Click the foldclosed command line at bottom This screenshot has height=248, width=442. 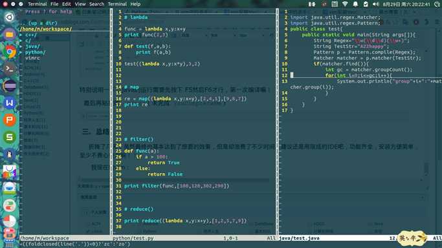(x=74, y=244)
